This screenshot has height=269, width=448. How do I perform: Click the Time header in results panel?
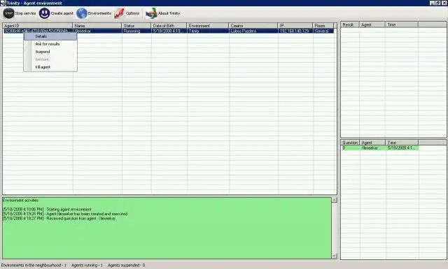[x=402, y=24]
